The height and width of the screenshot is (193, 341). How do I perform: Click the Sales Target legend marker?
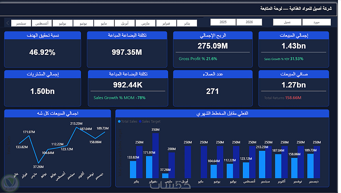pyautogui.click(x=140, y=122)
